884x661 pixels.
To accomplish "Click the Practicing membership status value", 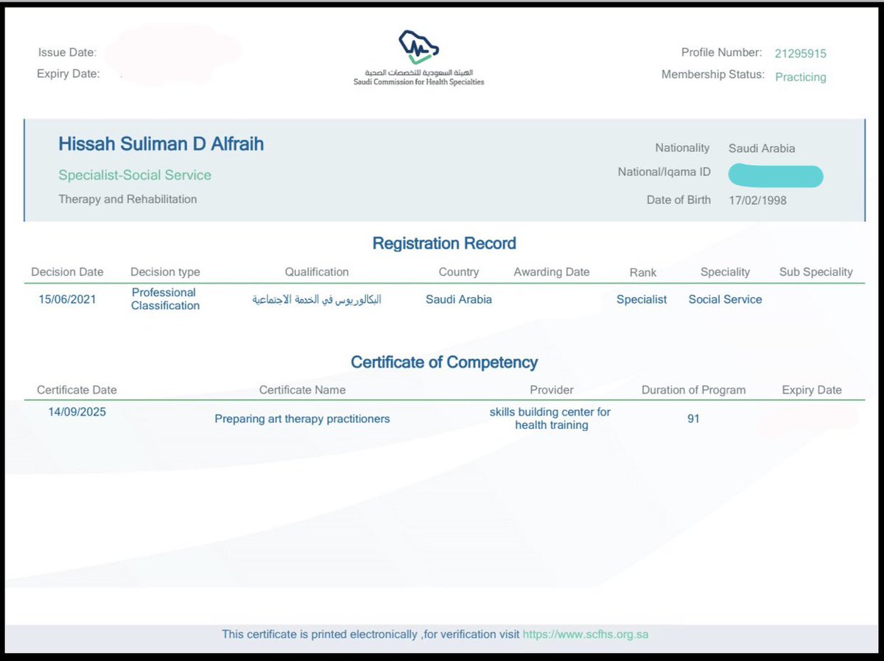I will click(801, 77).
